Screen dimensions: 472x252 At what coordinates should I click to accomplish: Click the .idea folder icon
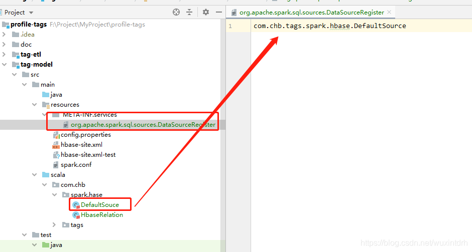click(16, 35)
